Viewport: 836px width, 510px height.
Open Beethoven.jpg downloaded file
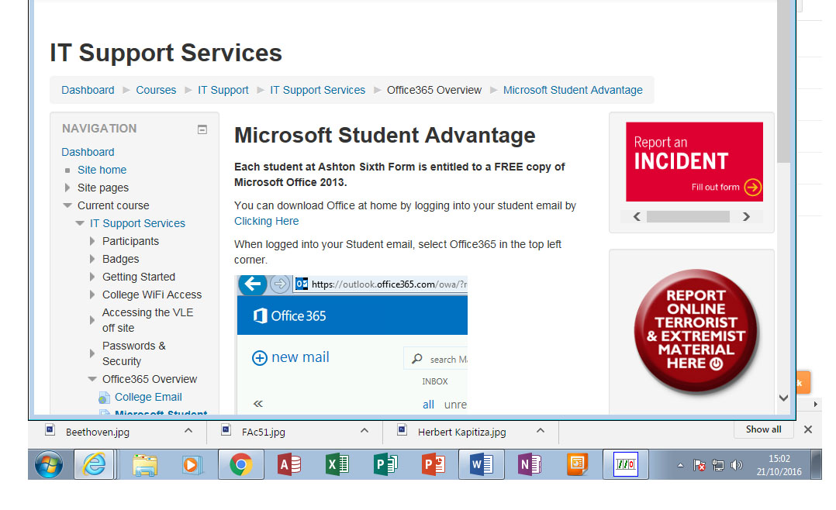[98, 432]
